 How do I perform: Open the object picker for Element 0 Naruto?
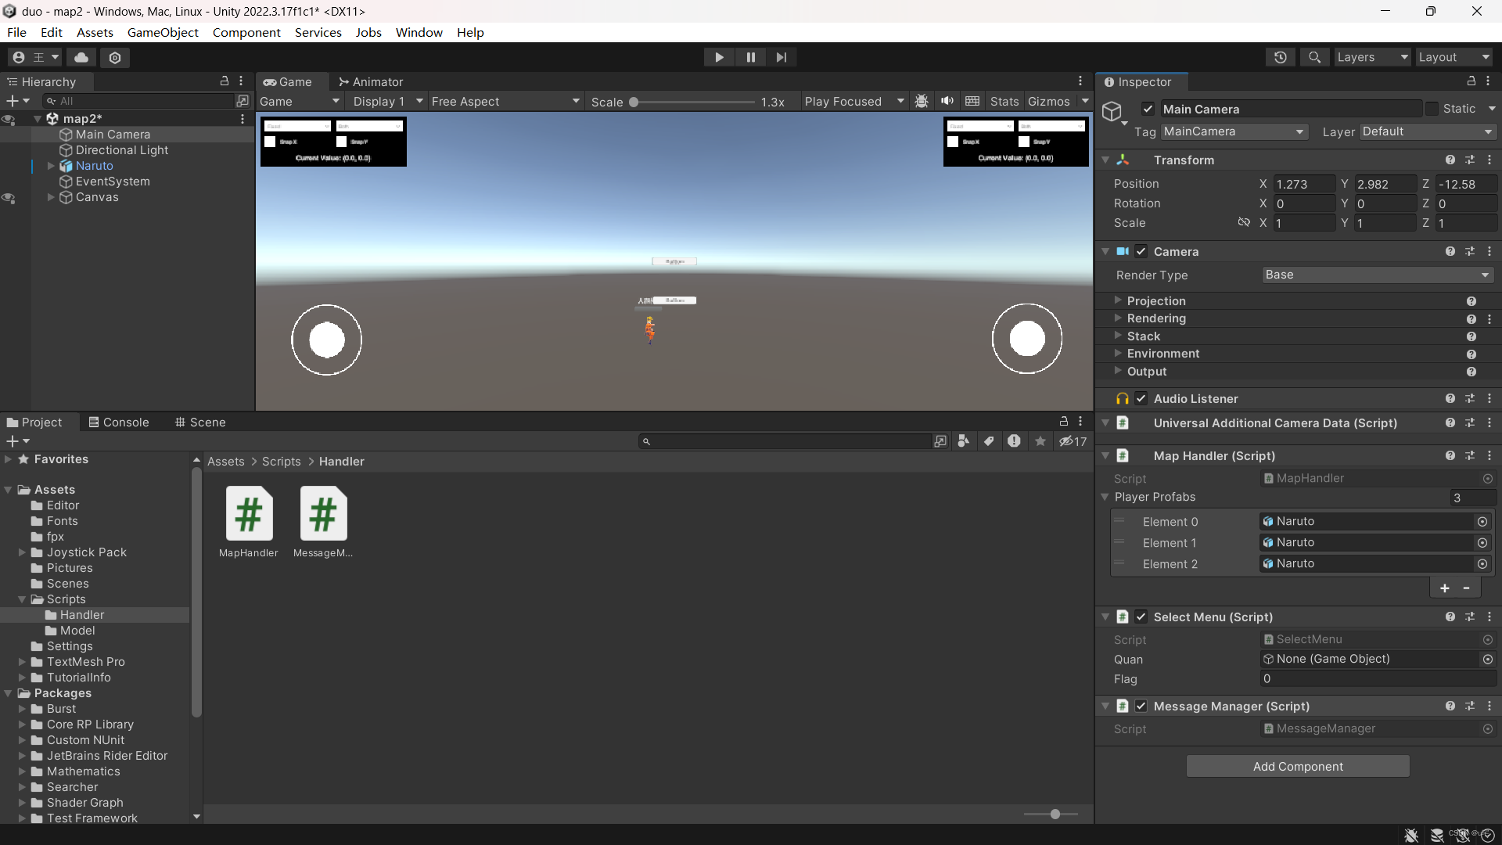[1482, 521]
